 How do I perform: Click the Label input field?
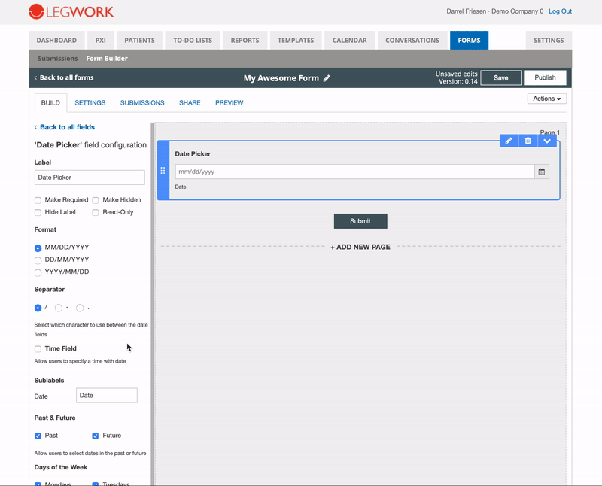90,178
